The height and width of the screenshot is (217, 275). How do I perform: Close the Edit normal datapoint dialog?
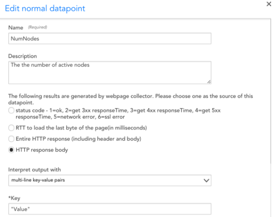click(269, 4)
